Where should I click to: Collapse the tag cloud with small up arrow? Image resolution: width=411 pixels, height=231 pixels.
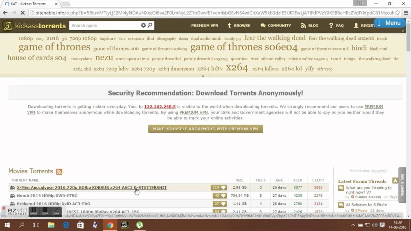point(203,76)
